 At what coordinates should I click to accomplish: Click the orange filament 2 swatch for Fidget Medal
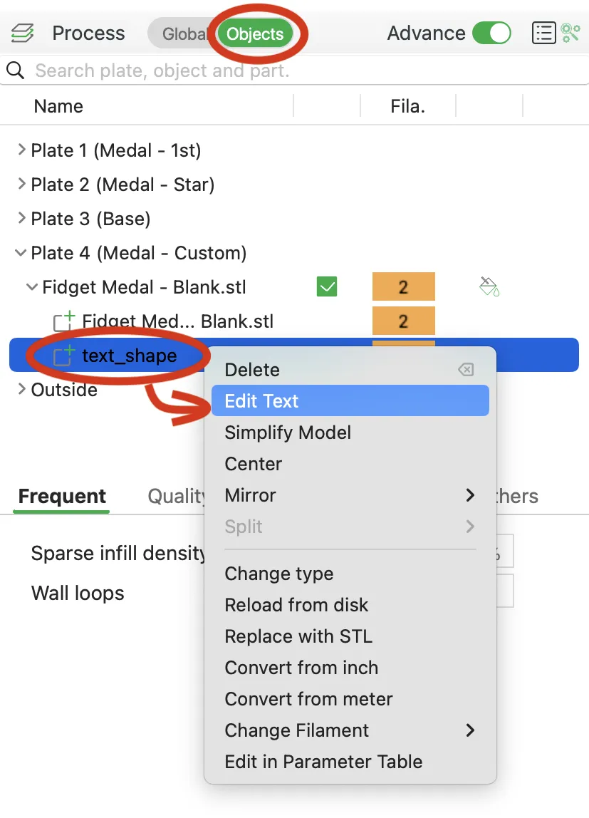coord(403,287)
